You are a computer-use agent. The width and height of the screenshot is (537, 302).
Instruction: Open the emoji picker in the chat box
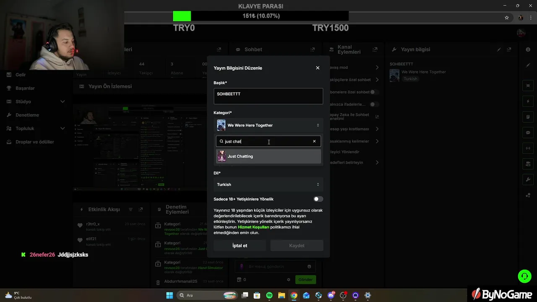point(309,266)
